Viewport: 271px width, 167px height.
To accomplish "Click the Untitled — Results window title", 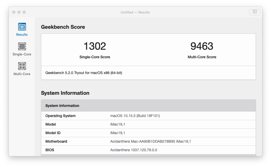I will [135, 12].
